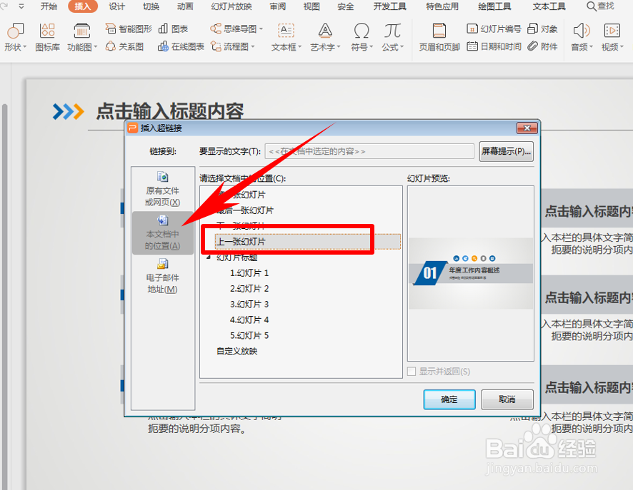Close the Insert Hyperlink dialog
This screenshot has height=490, width=633.
(x=527, y=128)
